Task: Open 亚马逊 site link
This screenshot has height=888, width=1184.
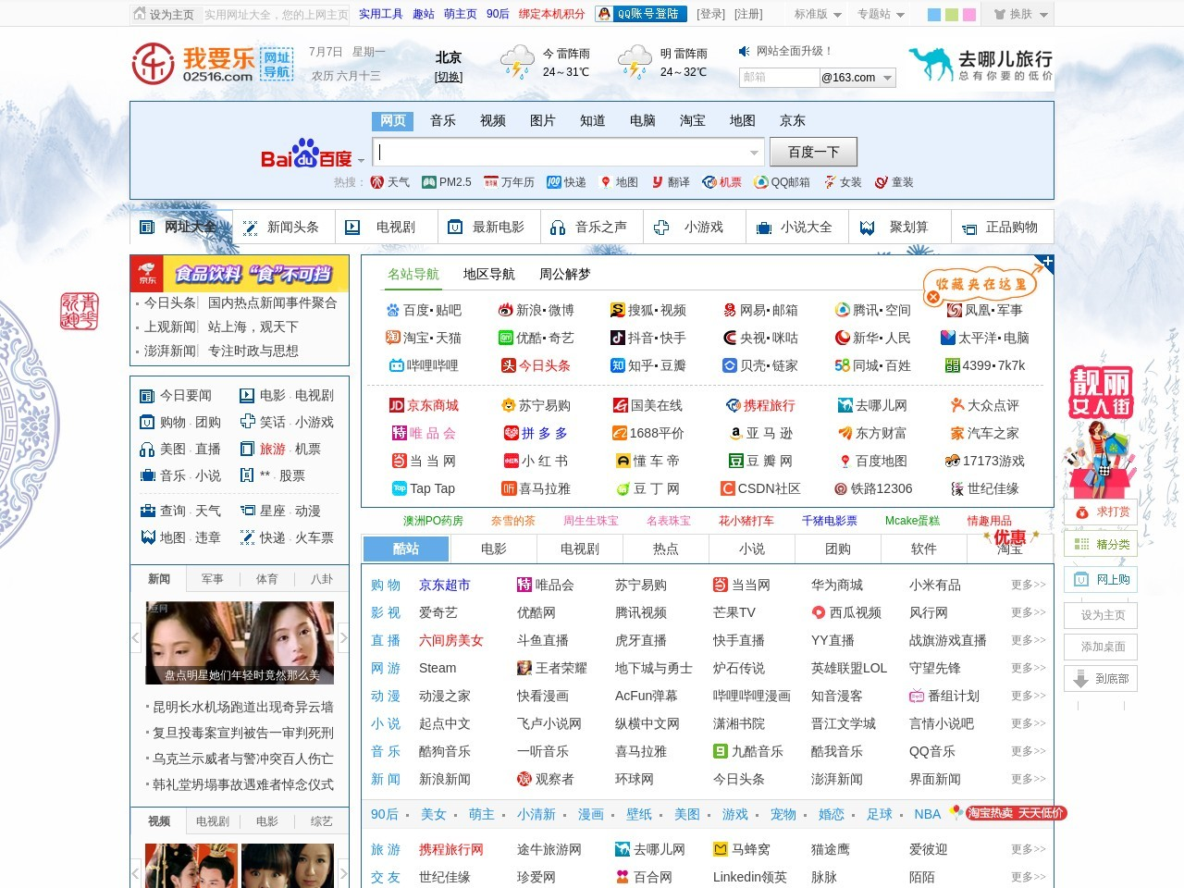Action: [x=760, y=433]
